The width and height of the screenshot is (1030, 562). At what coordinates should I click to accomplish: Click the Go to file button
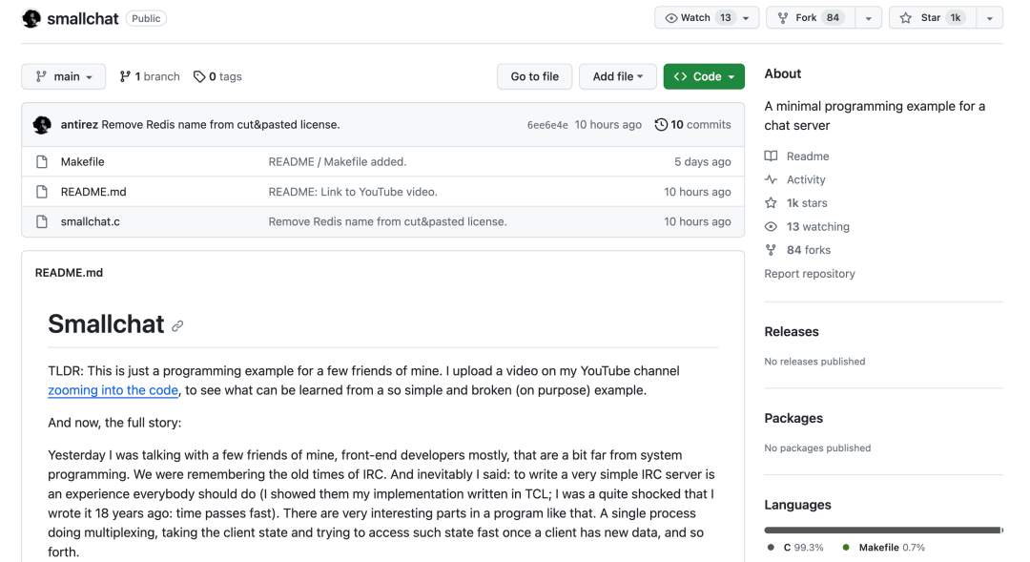coord(534,76)
